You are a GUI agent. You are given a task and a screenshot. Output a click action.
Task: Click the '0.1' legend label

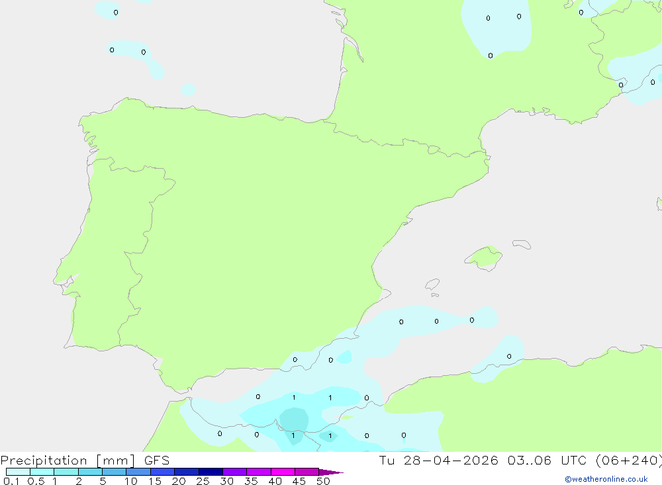(11, 481)
